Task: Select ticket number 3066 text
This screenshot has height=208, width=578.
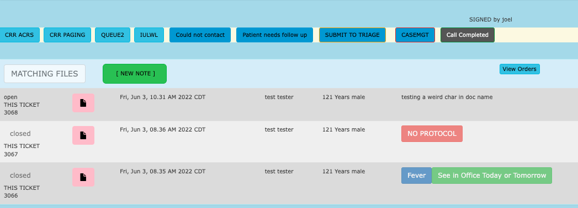Action: [x=10, y=196]
